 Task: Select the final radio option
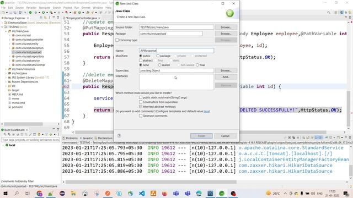(x=197, y=65)
